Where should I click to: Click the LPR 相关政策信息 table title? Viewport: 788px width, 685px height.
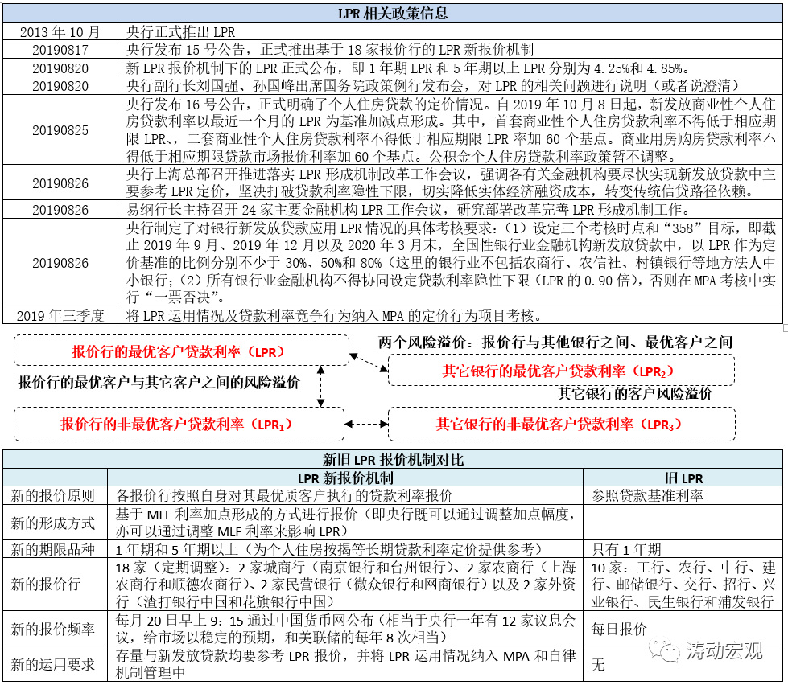(394, 12)
